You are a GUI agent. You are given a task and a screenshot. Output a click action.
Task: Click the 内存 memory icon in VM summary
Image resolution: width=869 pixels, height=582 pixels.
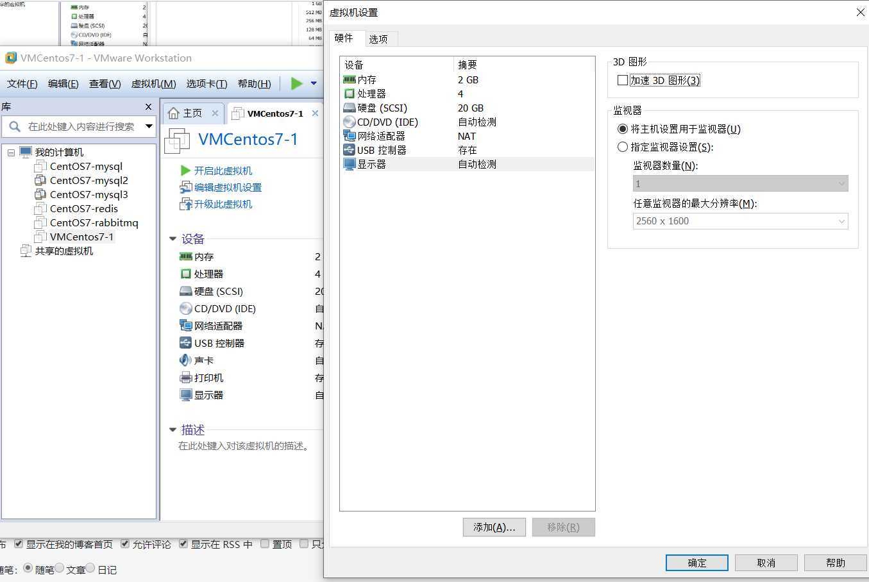[x=186, y=256]
